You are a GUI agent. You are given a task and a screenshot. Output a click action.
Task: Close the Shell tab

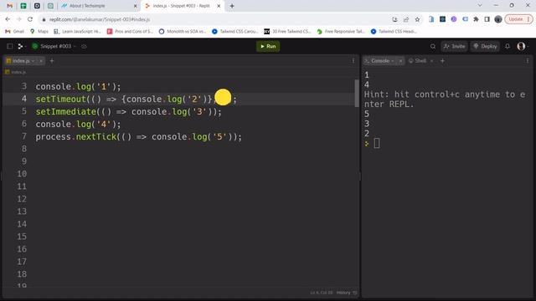pyautogui.click(x=432, y=61)
